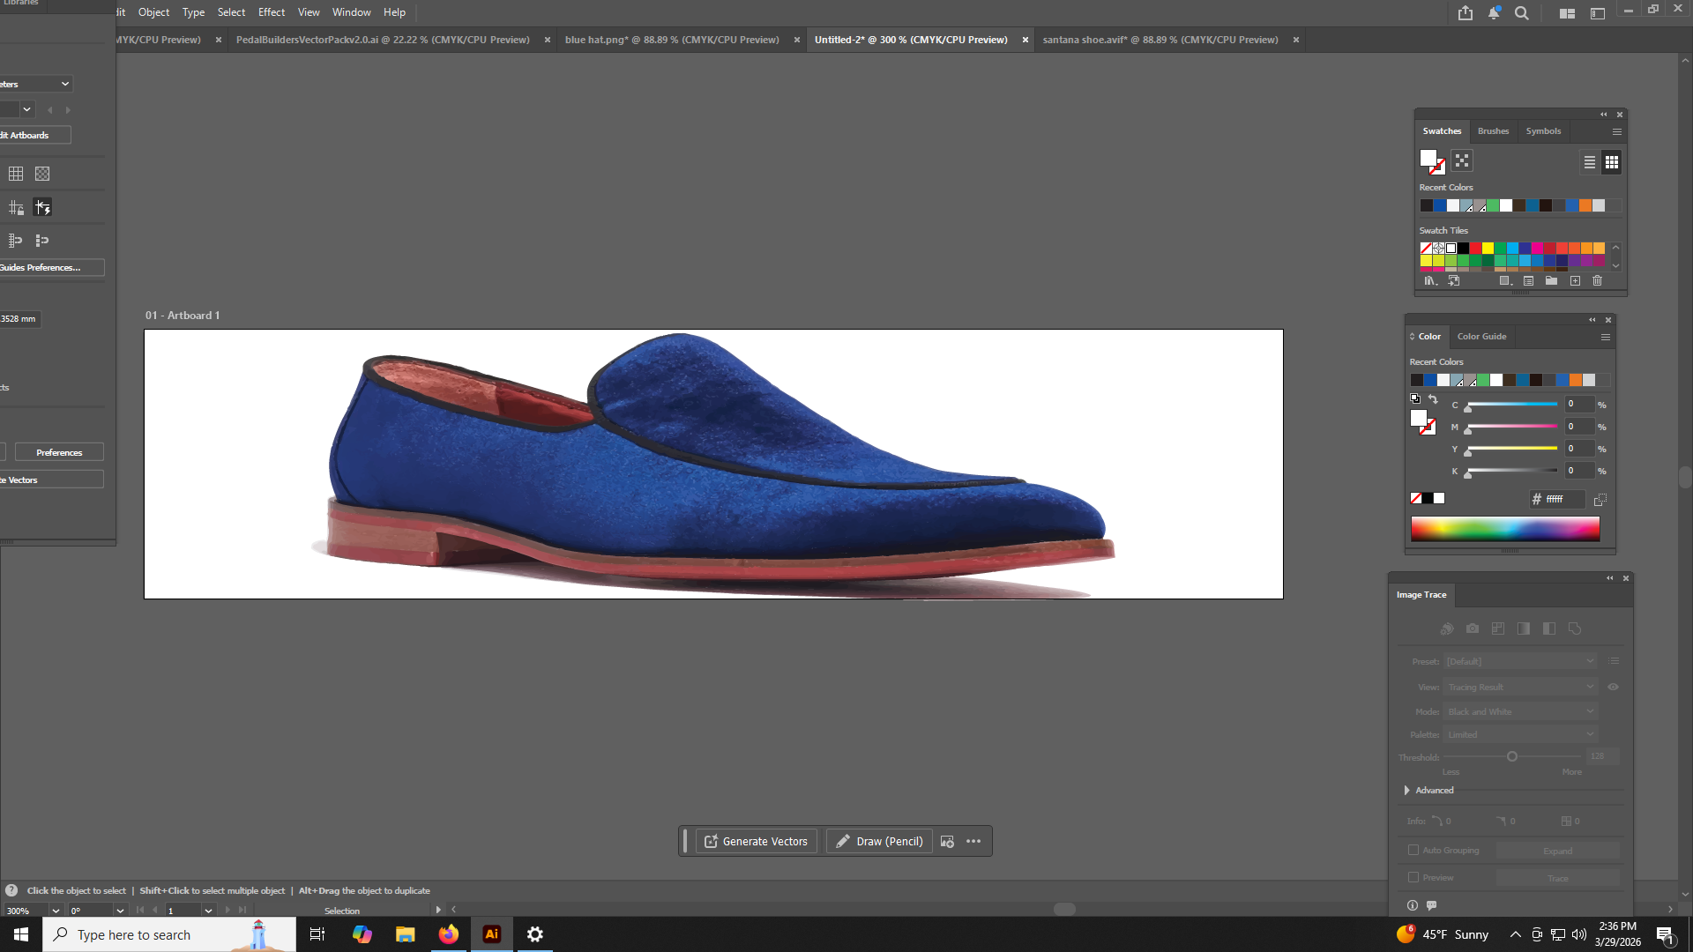Click the New Color Group folder icon
The image size is (1693, 952).
[x=1551, y=281]
